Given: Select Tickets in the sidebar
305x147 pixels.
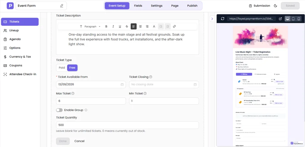Looking at the screenshot, I should pyautogui.click(x=20, y=22).
